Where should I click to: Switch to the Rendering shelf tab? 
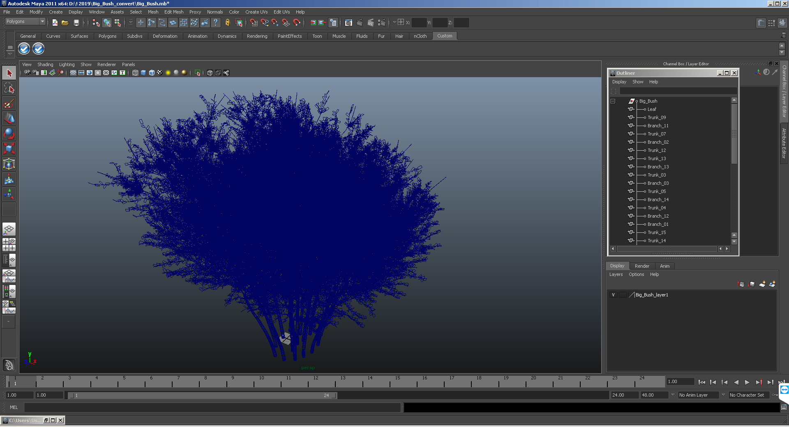257,36
